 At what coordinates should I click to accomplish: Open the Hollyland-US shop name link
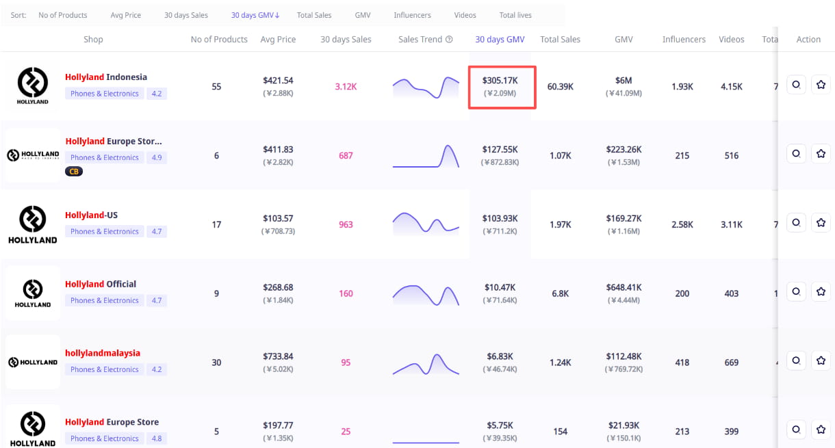click(x=91, y=215)
